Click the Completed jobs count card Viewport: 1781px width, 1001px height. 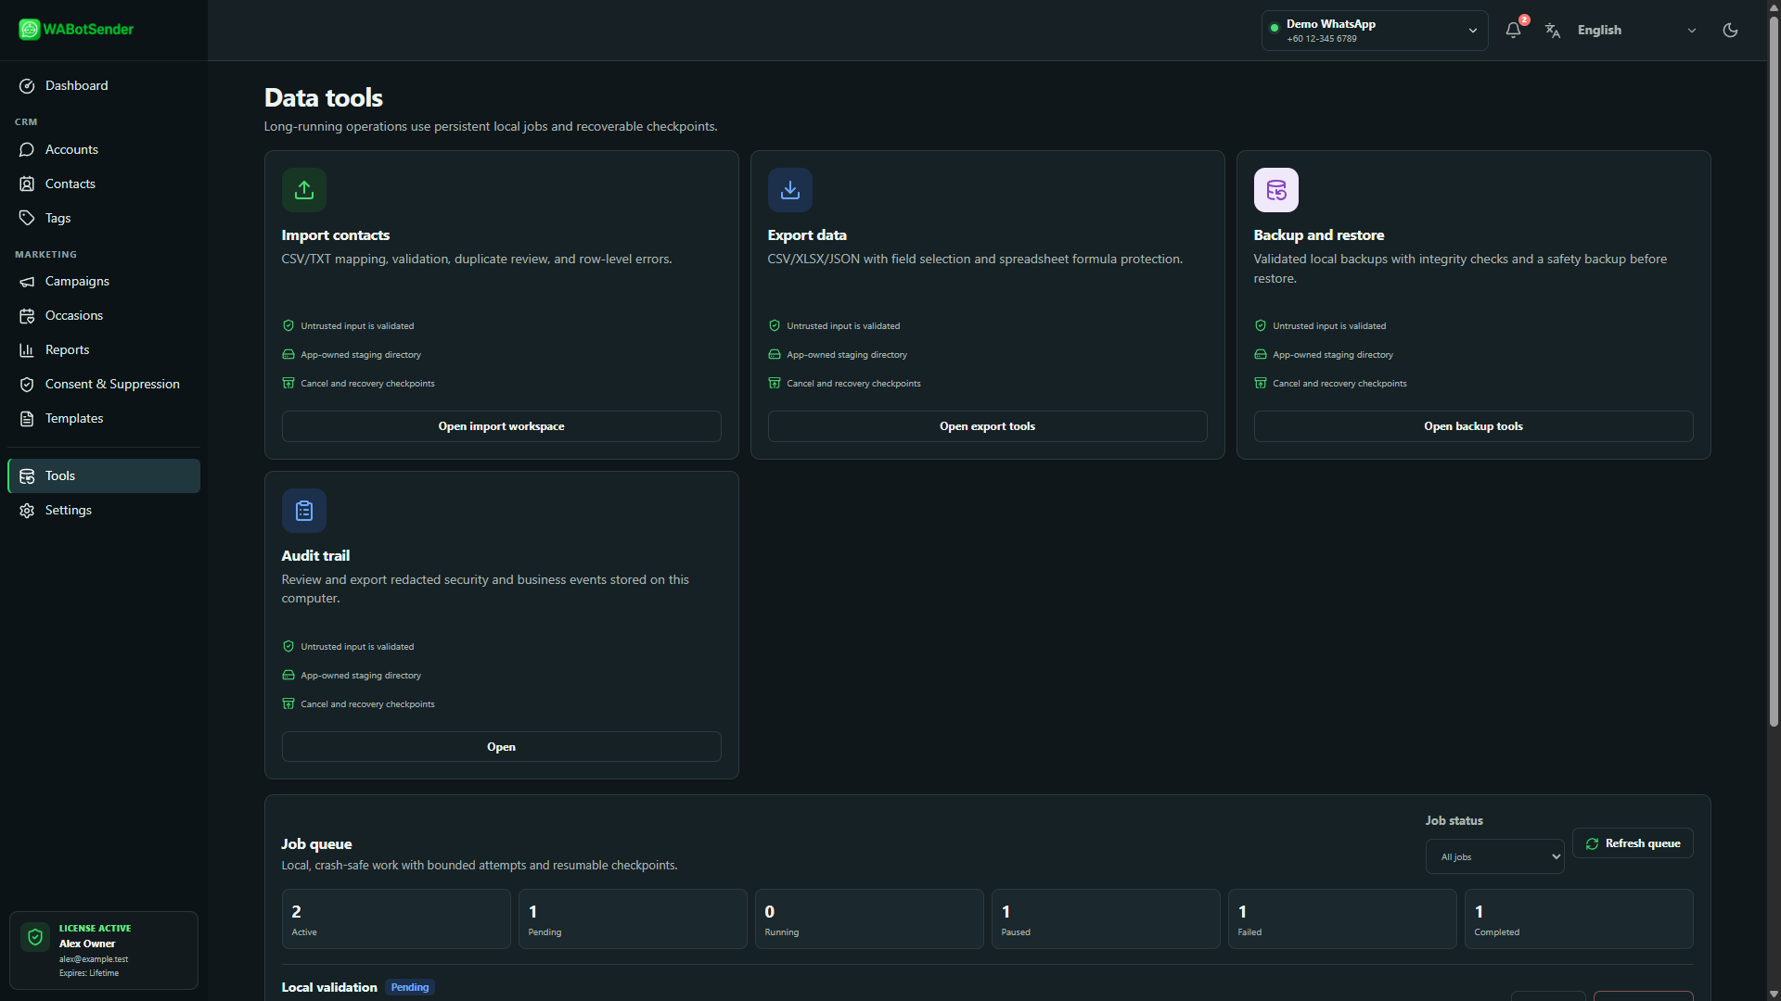pos(1579,919)
